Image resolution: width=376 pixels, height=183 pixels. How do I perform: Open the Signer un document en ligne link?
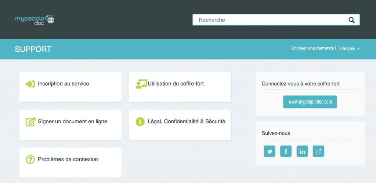(72, 121)
